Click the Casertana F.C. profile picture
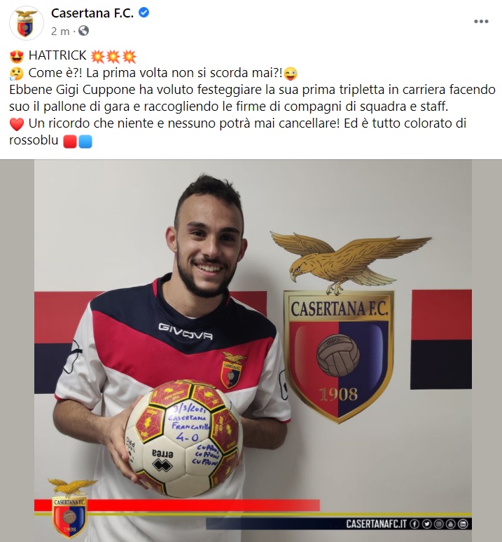 click(26, 23)
